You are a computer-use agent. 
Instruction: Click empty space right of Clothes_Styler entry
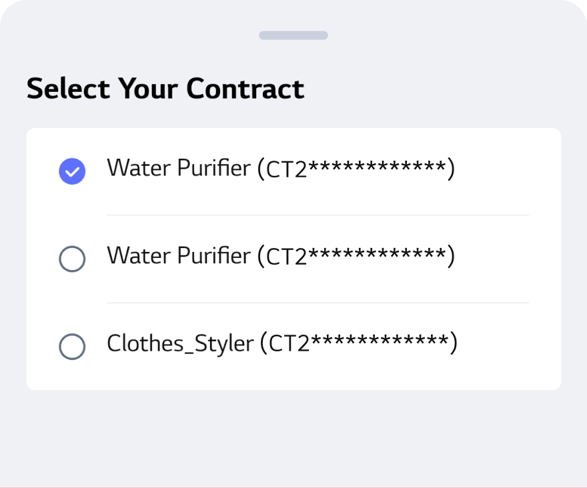[x=510, y=345]
